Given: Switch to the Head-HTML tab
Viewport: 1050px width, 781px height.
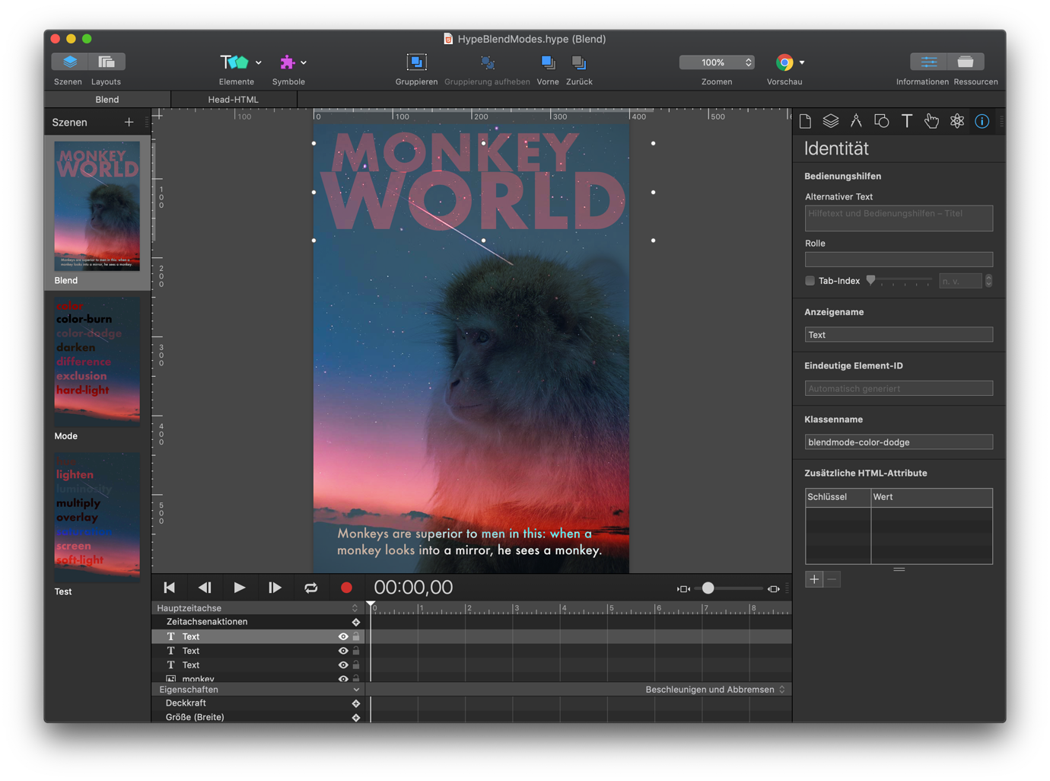Looking at the screenshot, I should click(234, 100).
